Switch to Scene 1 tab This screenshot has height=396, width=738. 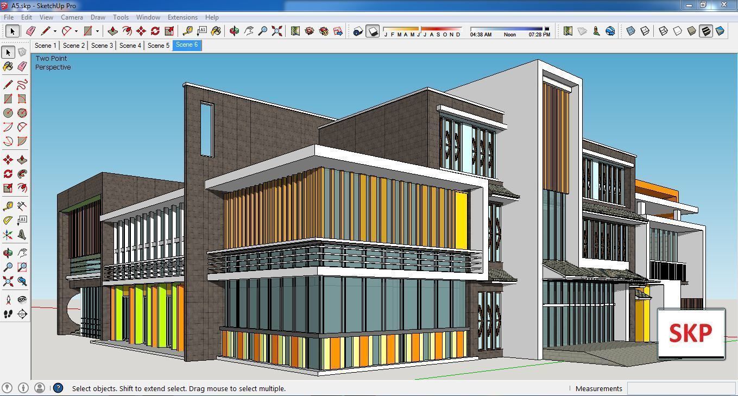tap(45, 46)
